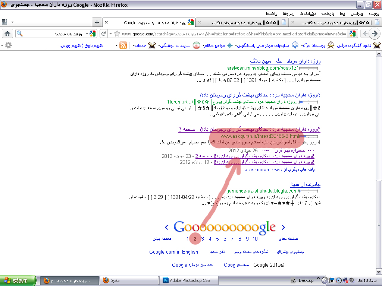Expand the Desktop toolbar double-chevron
The height and width of the screenshot is (286, 382).
[x=318, y=279]
